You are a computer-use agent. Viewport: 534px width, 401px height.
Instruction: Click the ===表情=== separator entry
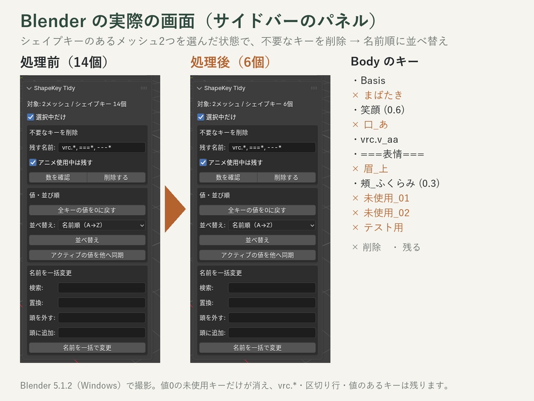392,155
